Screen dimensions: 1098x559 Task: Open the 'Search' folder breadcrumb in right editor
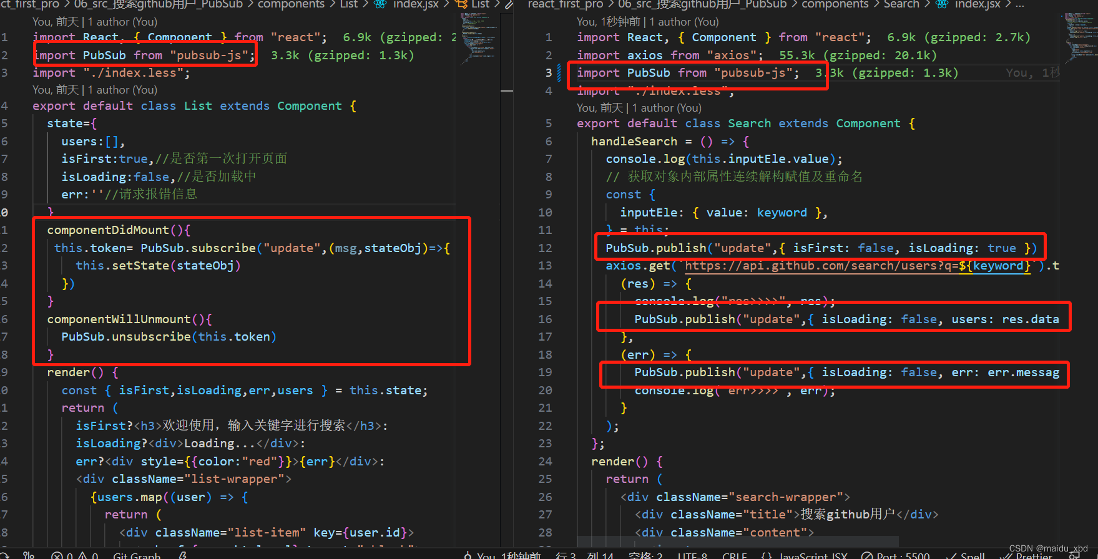[901, 4]
